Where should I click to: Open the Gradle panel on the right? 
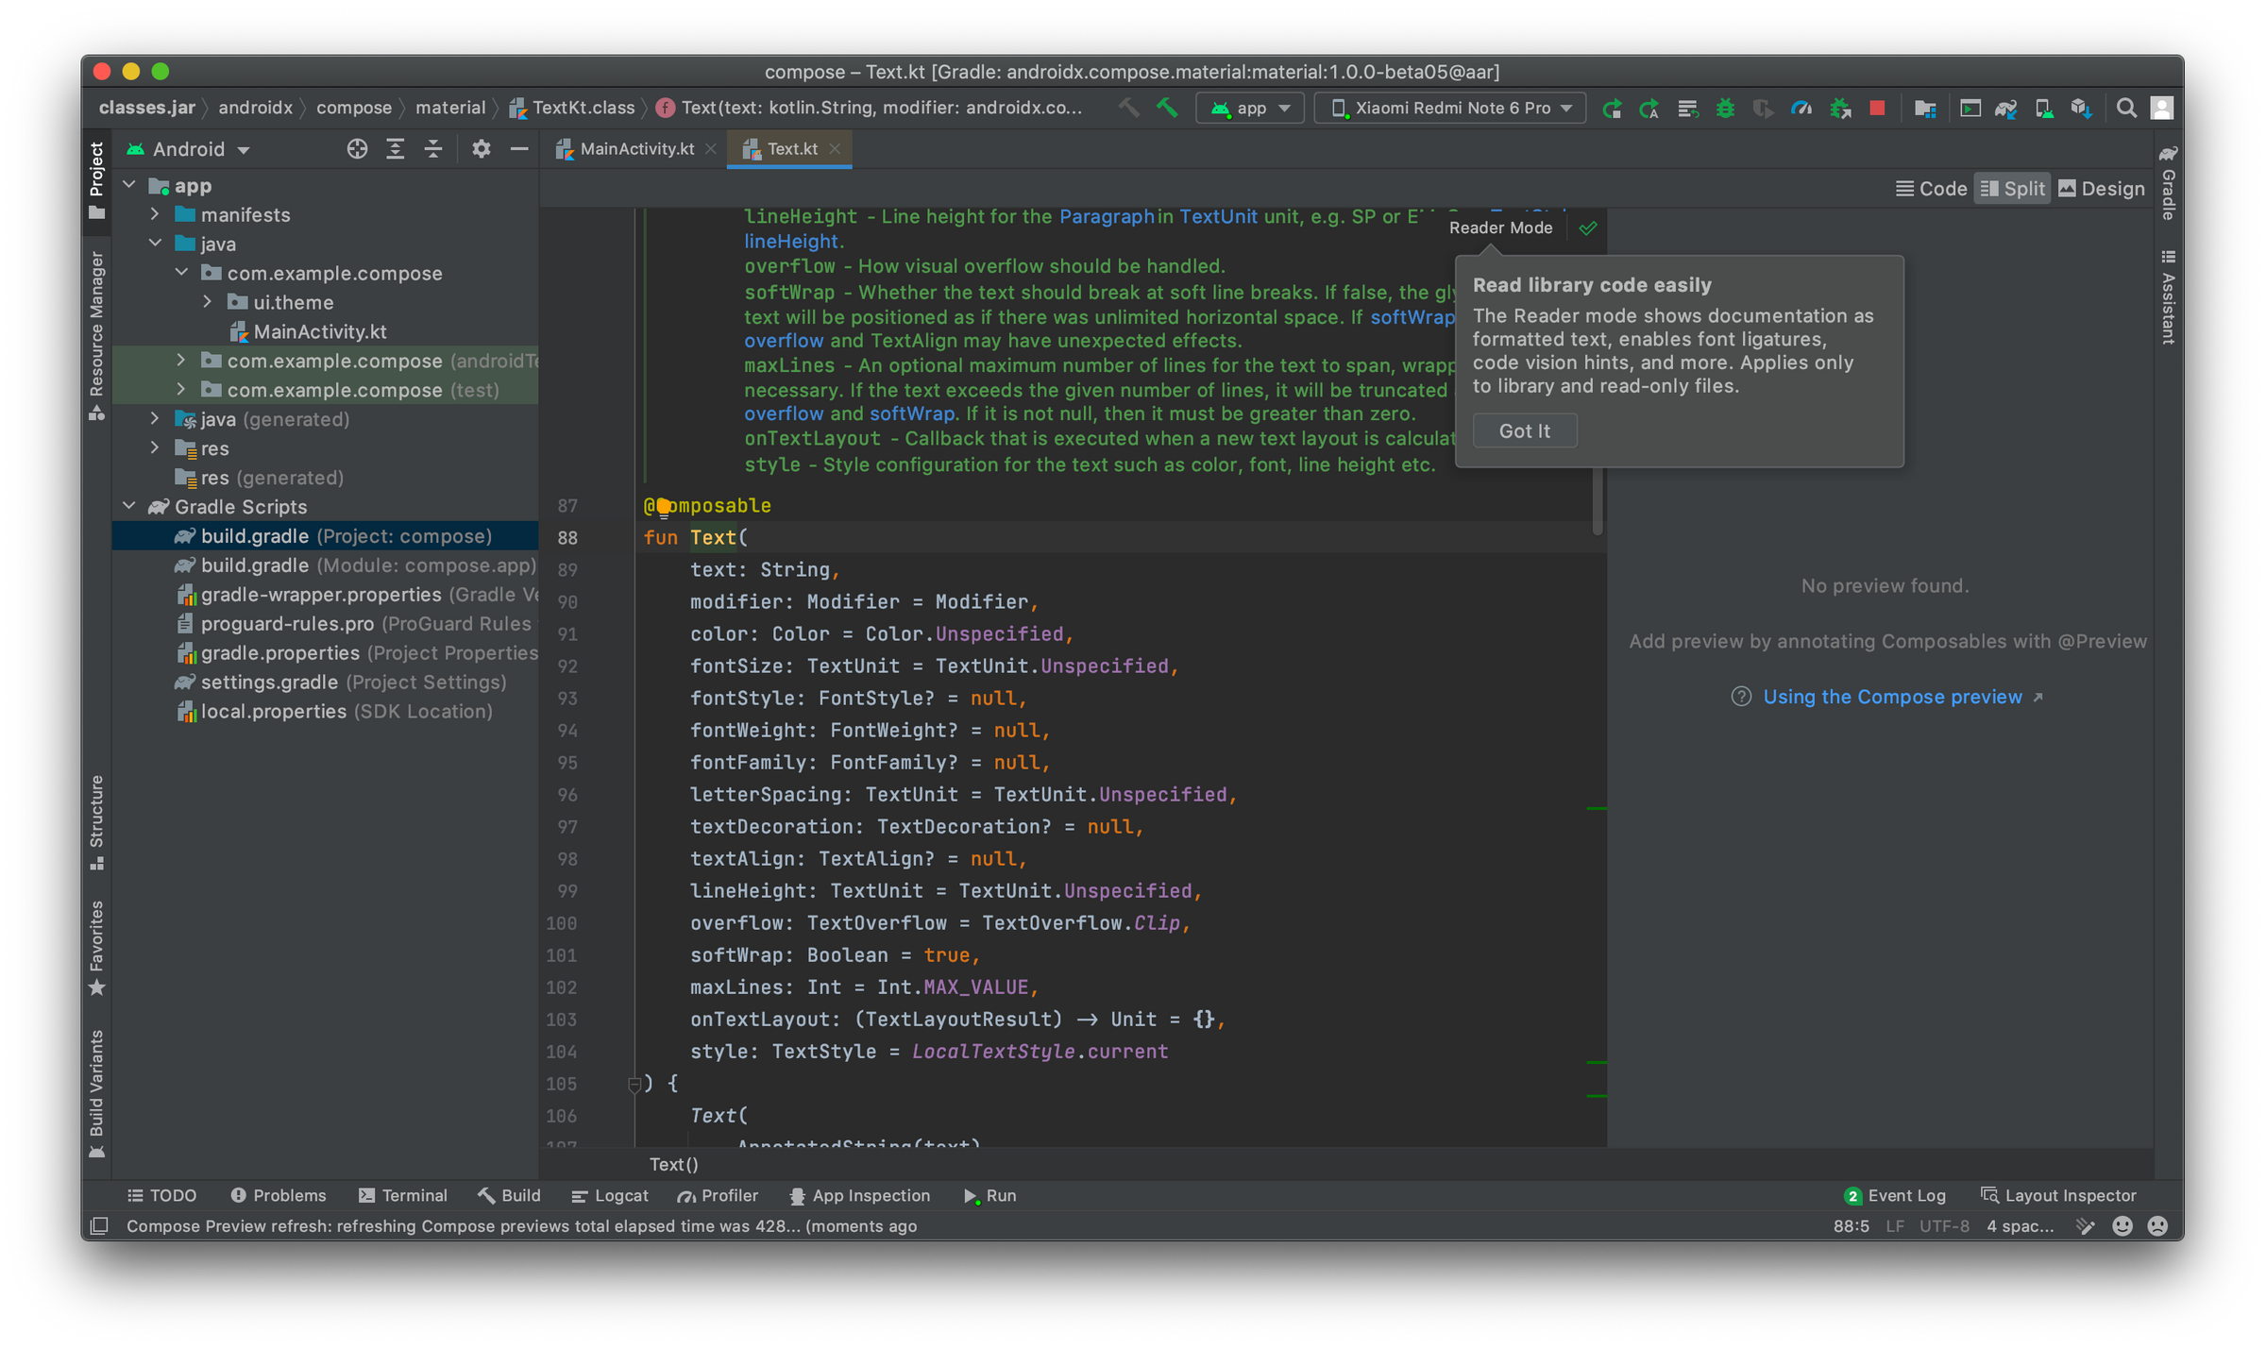2167,189
